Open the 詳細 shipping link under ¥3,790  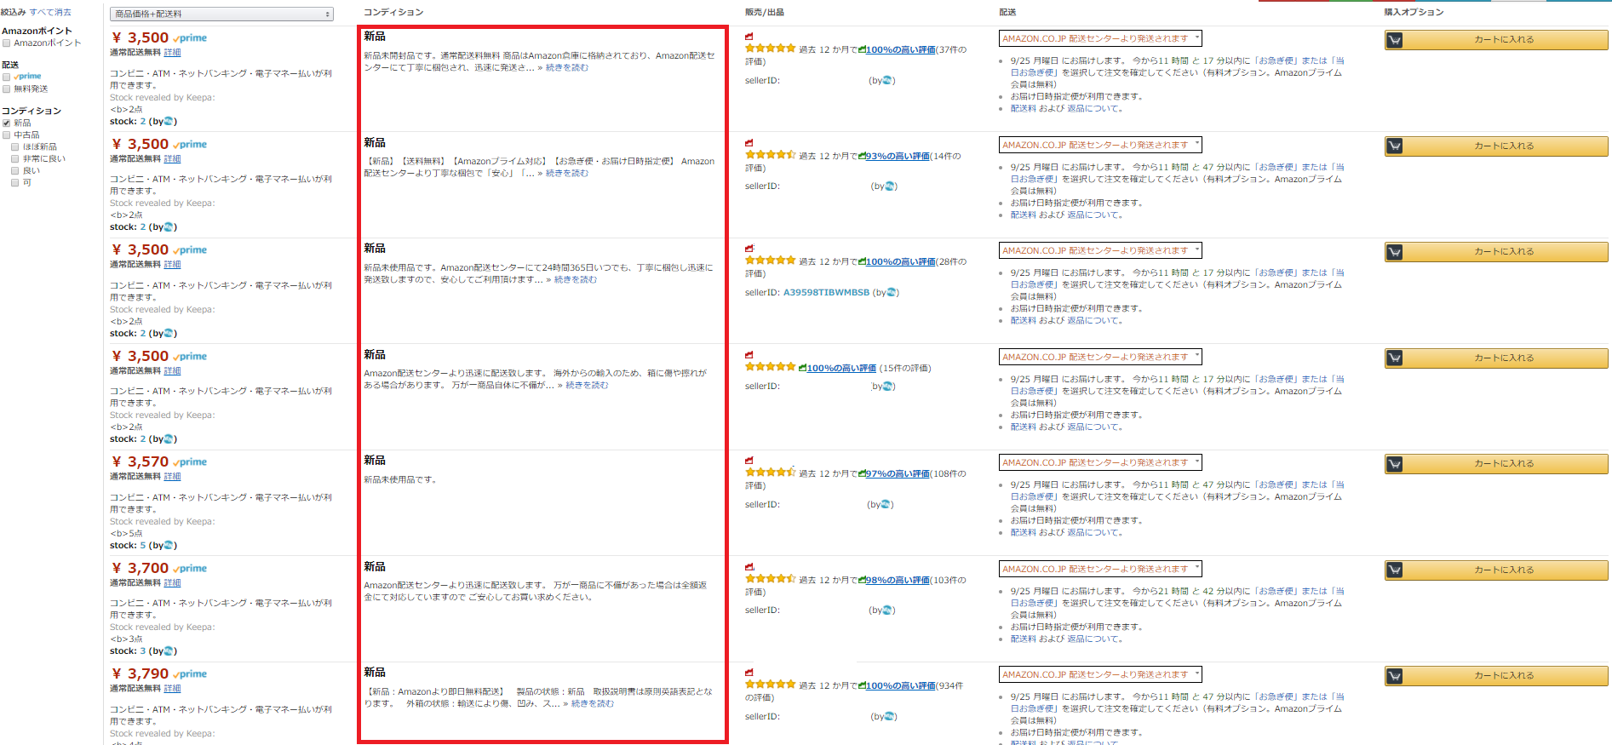pos(172,688)
